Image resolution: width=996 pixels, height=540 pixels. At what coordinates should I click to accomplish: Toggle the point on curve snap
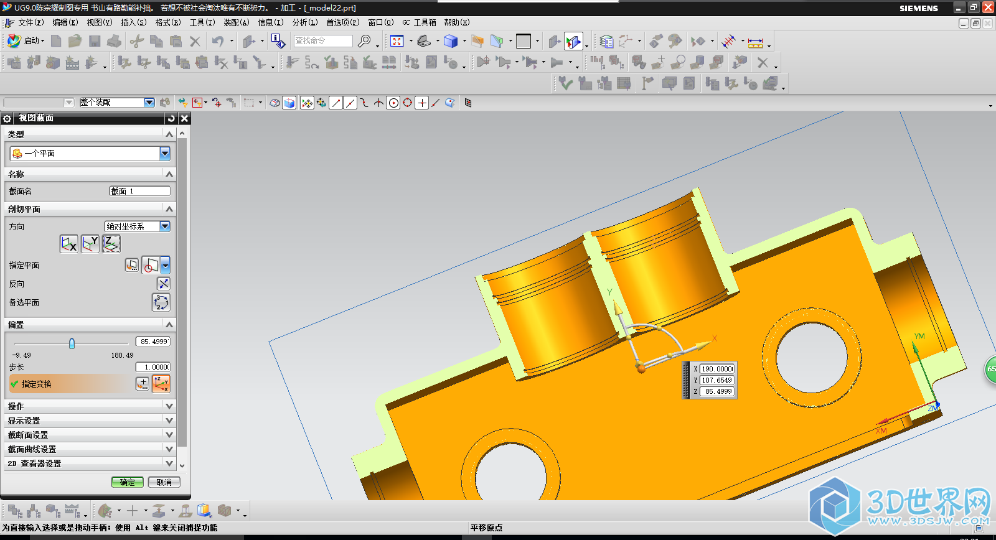pyautogui.click(x=436, y=103)
